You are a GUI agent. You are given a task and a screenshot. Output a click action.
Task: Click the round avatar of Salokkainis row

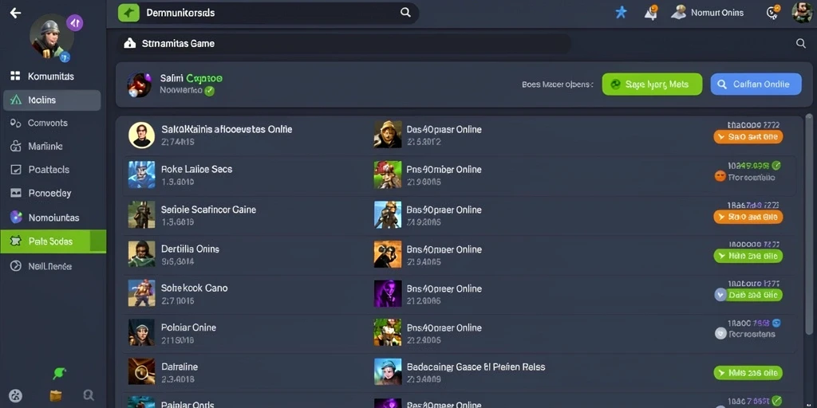pyautogui.click(x=141, y=135)
